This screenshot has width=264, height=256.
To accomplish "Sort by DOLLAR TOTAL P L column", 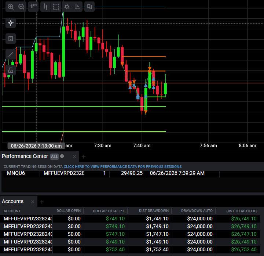I will 109,211.
